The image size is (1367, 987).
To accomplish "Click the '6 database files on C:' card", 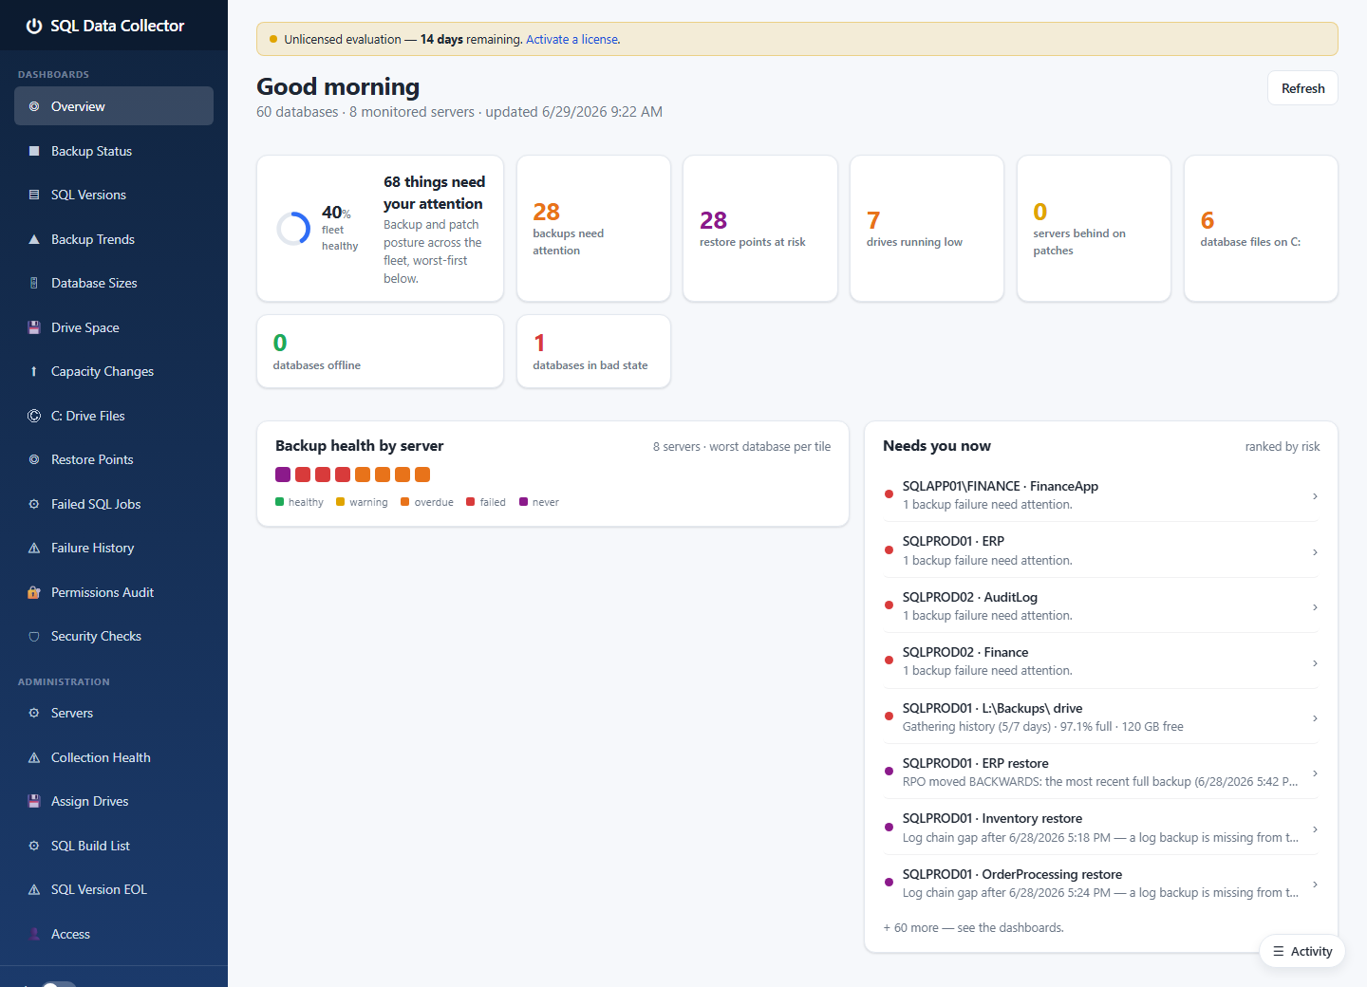I will click(x=1261, y=229).
